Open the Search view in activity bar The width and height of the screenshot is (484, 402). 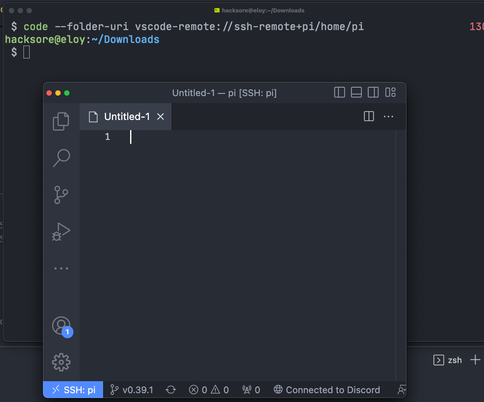(x=61, y=158)
